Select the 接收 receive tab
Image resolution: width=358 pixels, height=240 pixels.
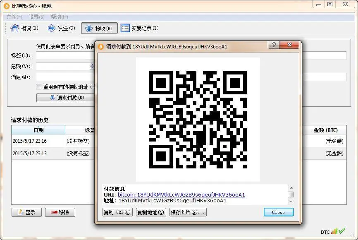point(99,28)
